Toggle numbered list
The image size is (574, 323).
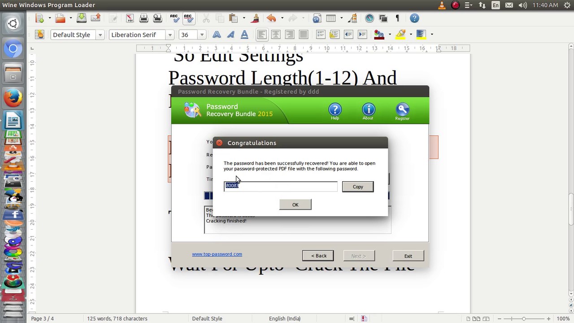click(x=321, y=35)
